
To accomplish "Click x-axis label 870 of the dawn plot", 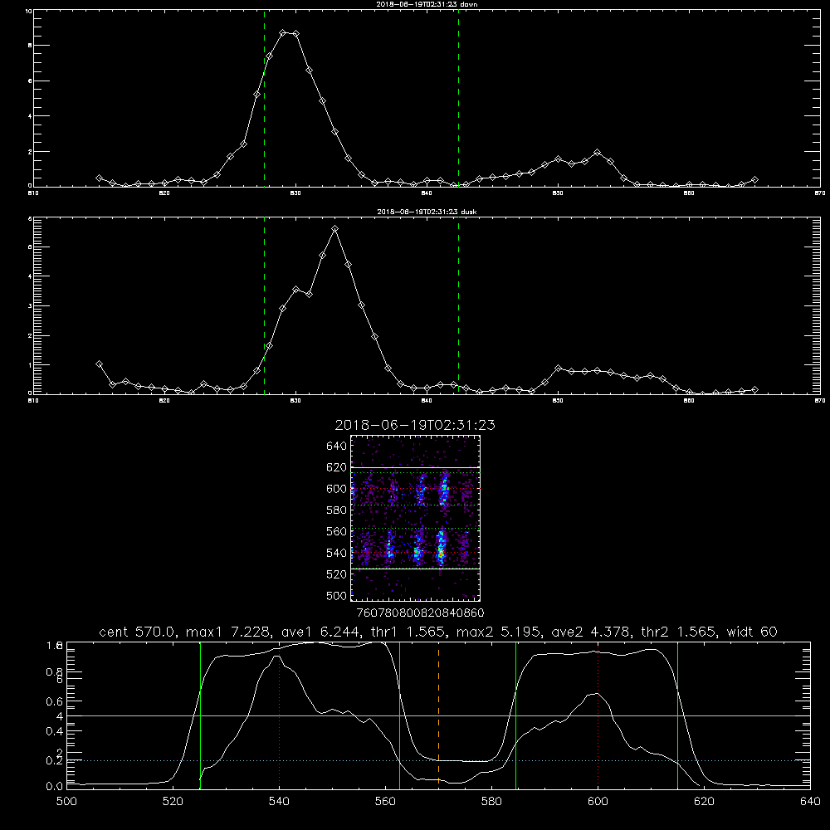I will [819, 193].
